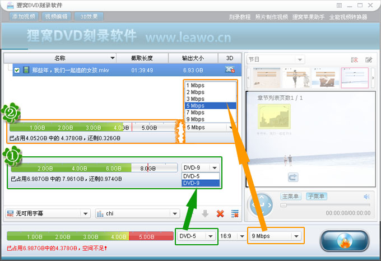Open the 16:9 aspect ratio dropdown
The width and height of the screenshot is (381, 261).
click(232, 236)
